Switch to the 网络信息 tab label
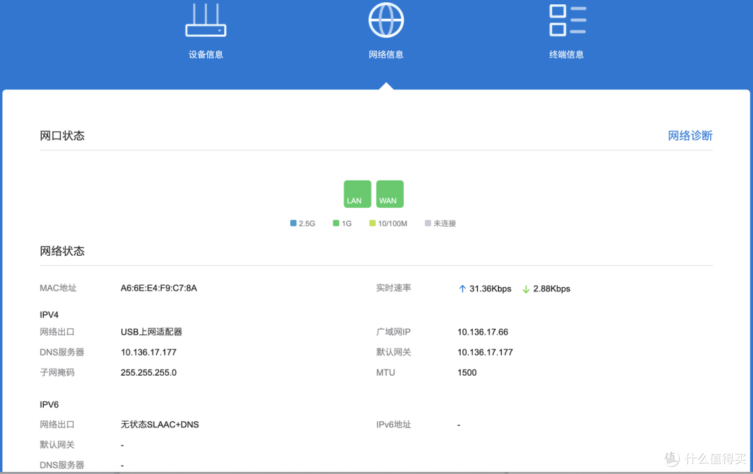The image size is (753, 474). pyautogui.click(x=386, y=55)
